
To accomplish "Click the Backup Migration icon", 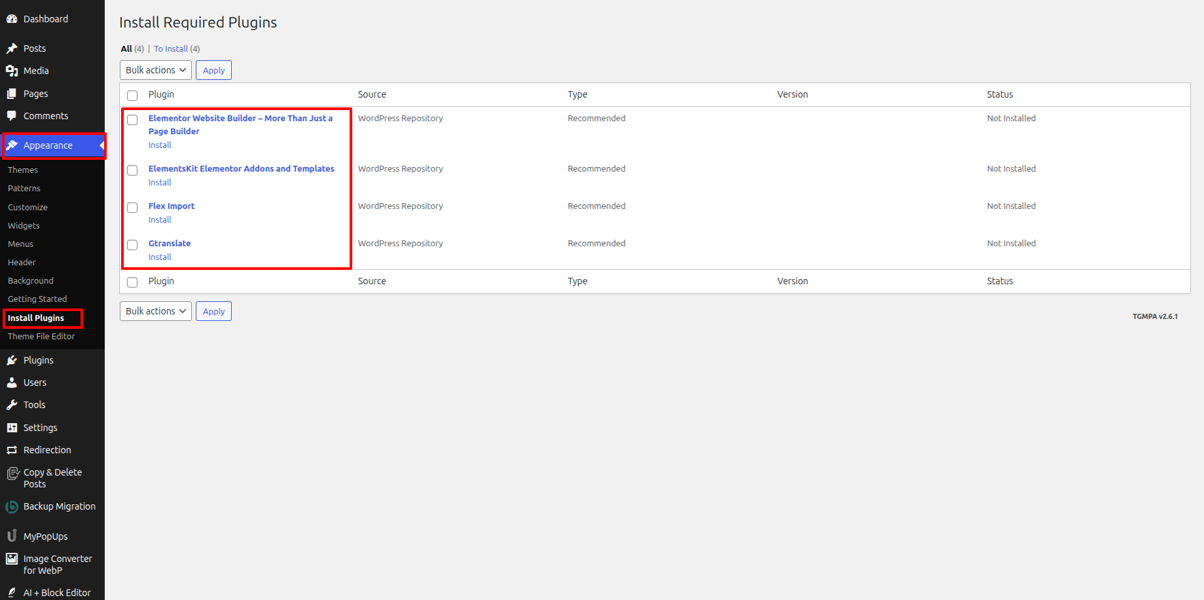I will (x=12, y=507).
